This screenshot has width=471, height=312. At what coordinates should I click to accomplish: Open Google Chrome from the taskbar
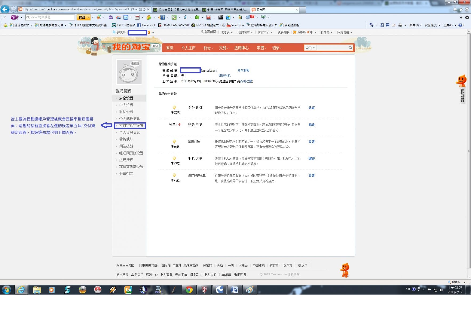(x=189, y=290)
